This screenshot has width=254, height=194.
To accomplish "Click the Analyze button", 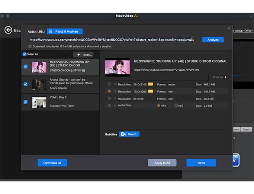I will coord(213,40).
